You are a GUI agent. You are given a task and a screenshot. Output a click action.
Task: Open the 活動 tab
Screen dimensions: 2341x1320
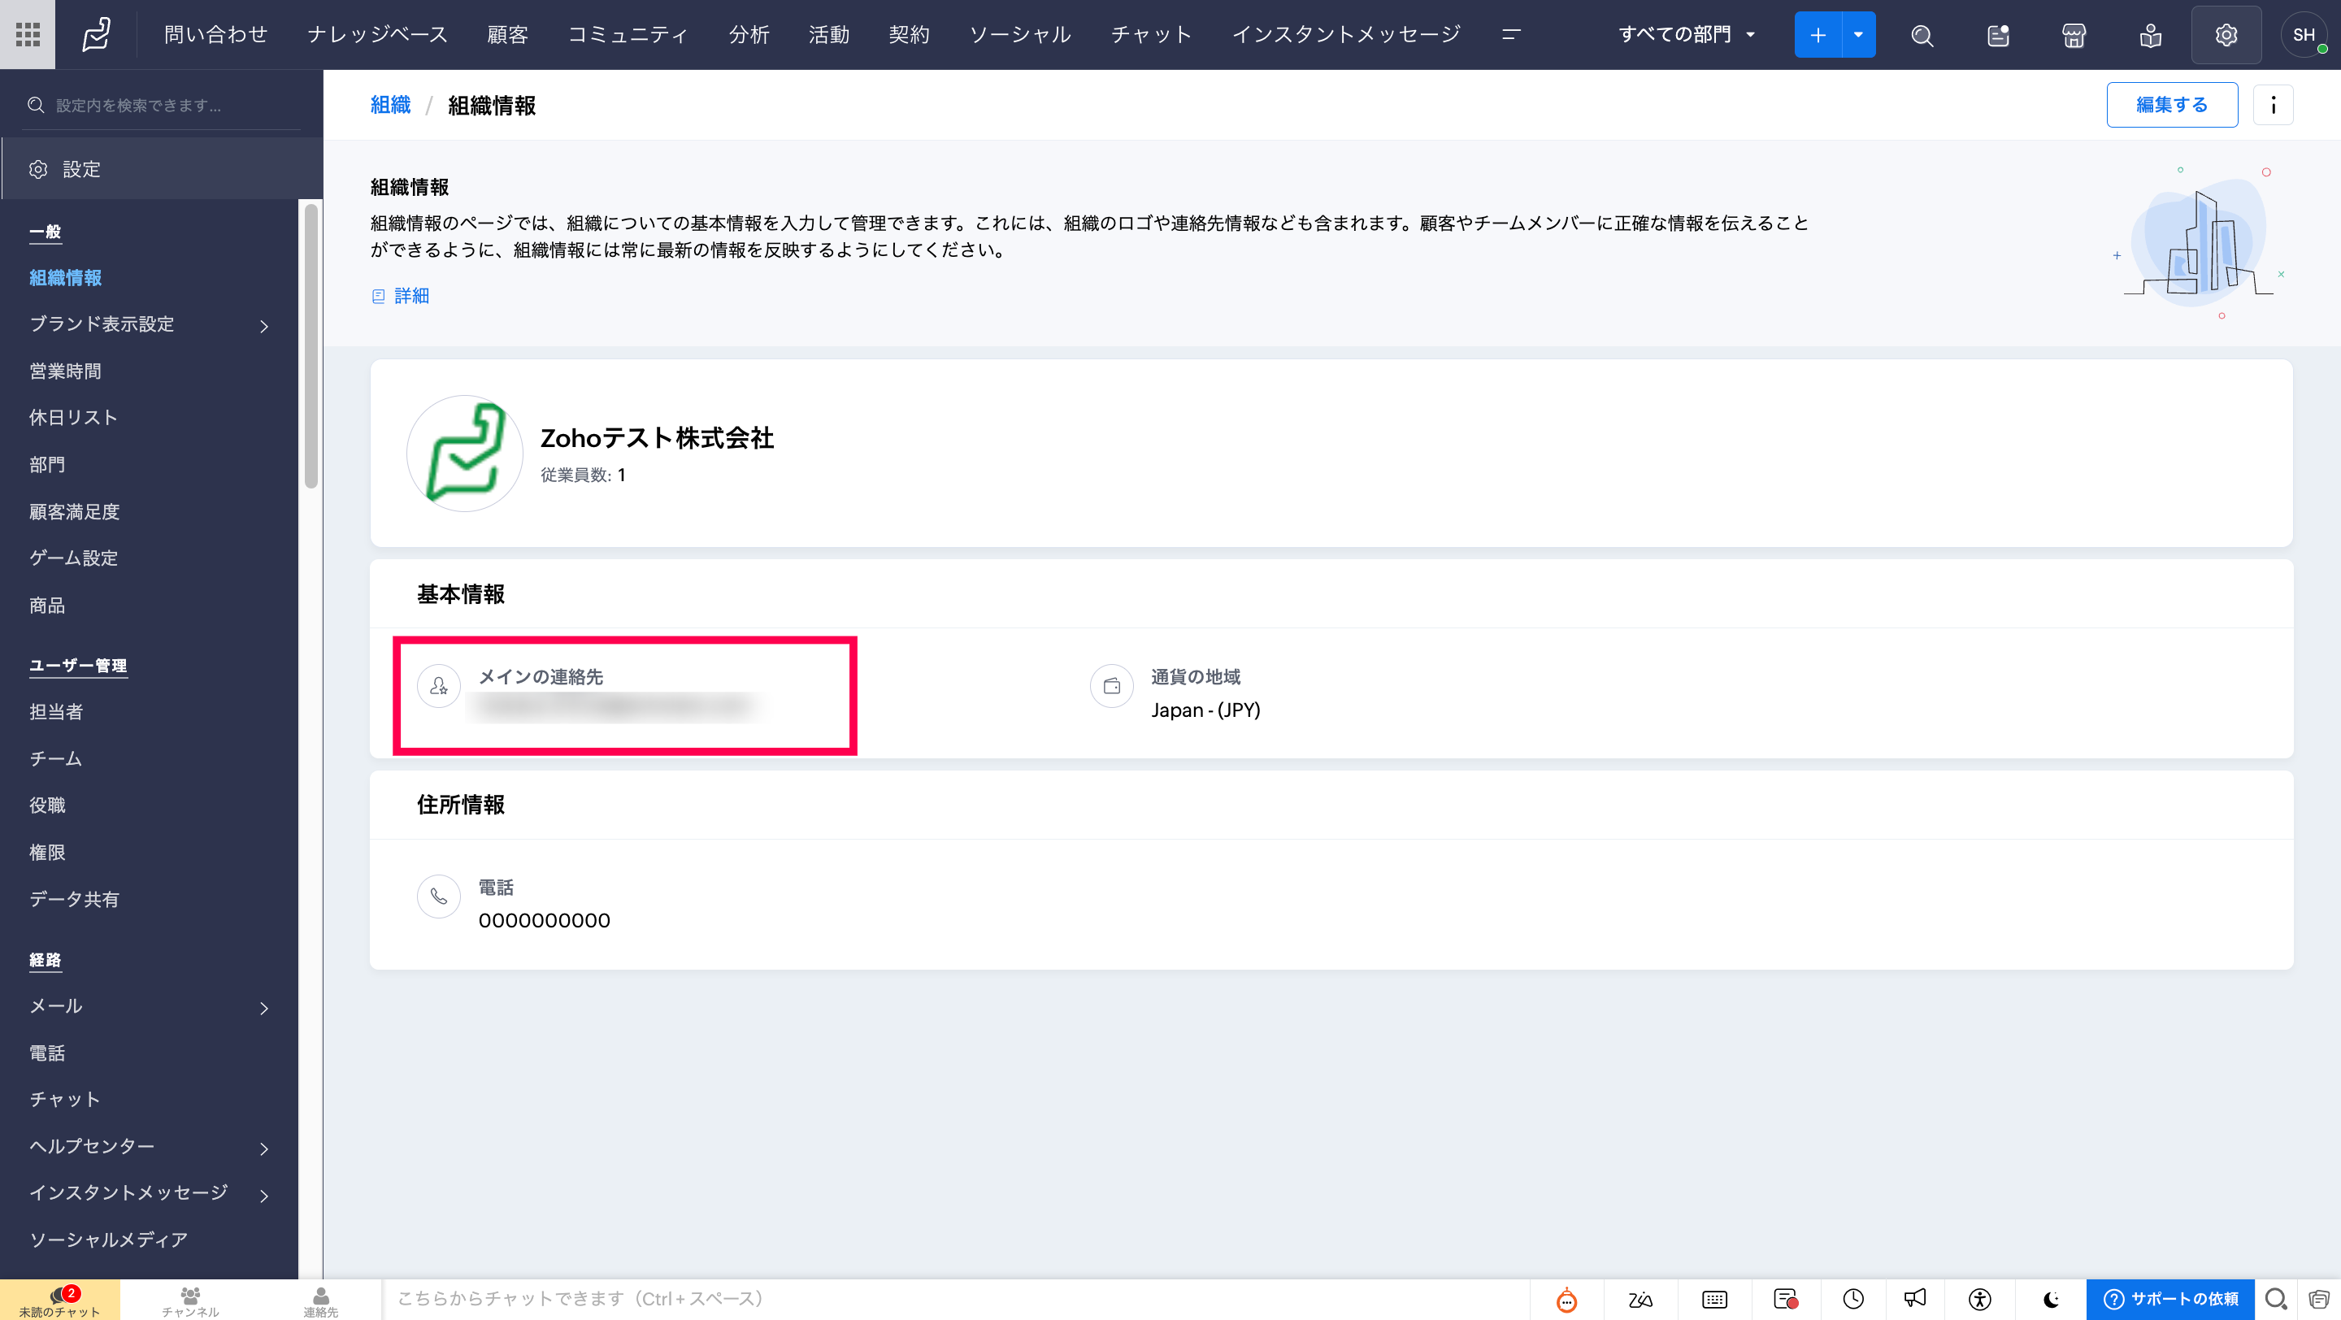tap(829, 34)
